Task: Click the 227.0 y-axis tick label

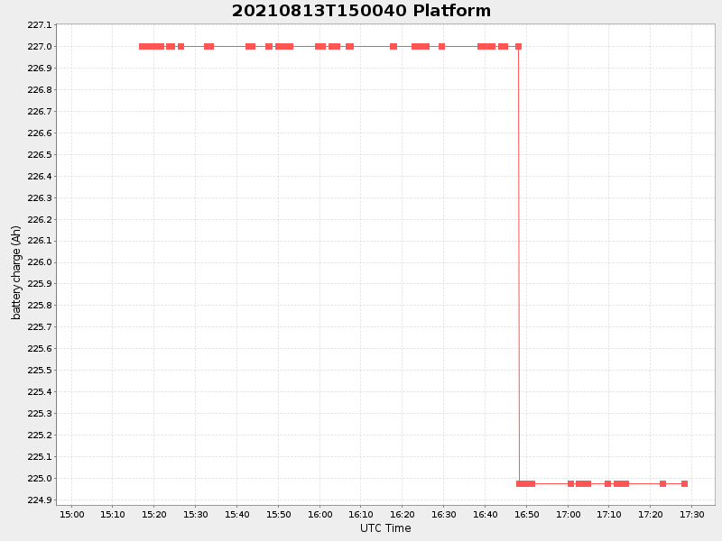Action: coord(40,47)
